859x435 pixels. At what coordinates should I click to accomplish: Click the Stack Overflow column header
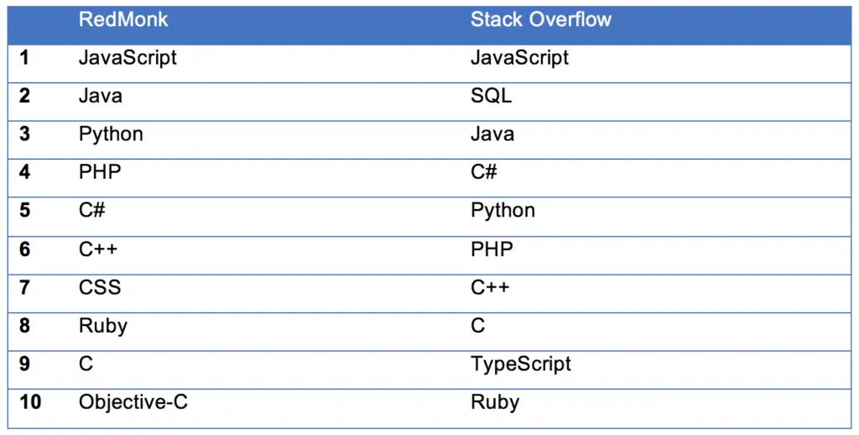click(541, 20)
